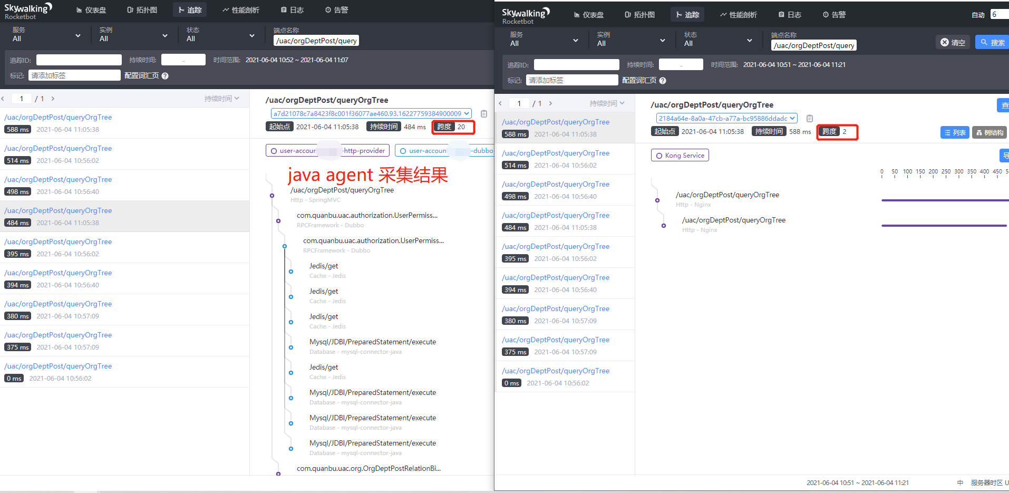Select 追踪 tab in the right window
This screenshot has width=1009, height=493.
688,15
